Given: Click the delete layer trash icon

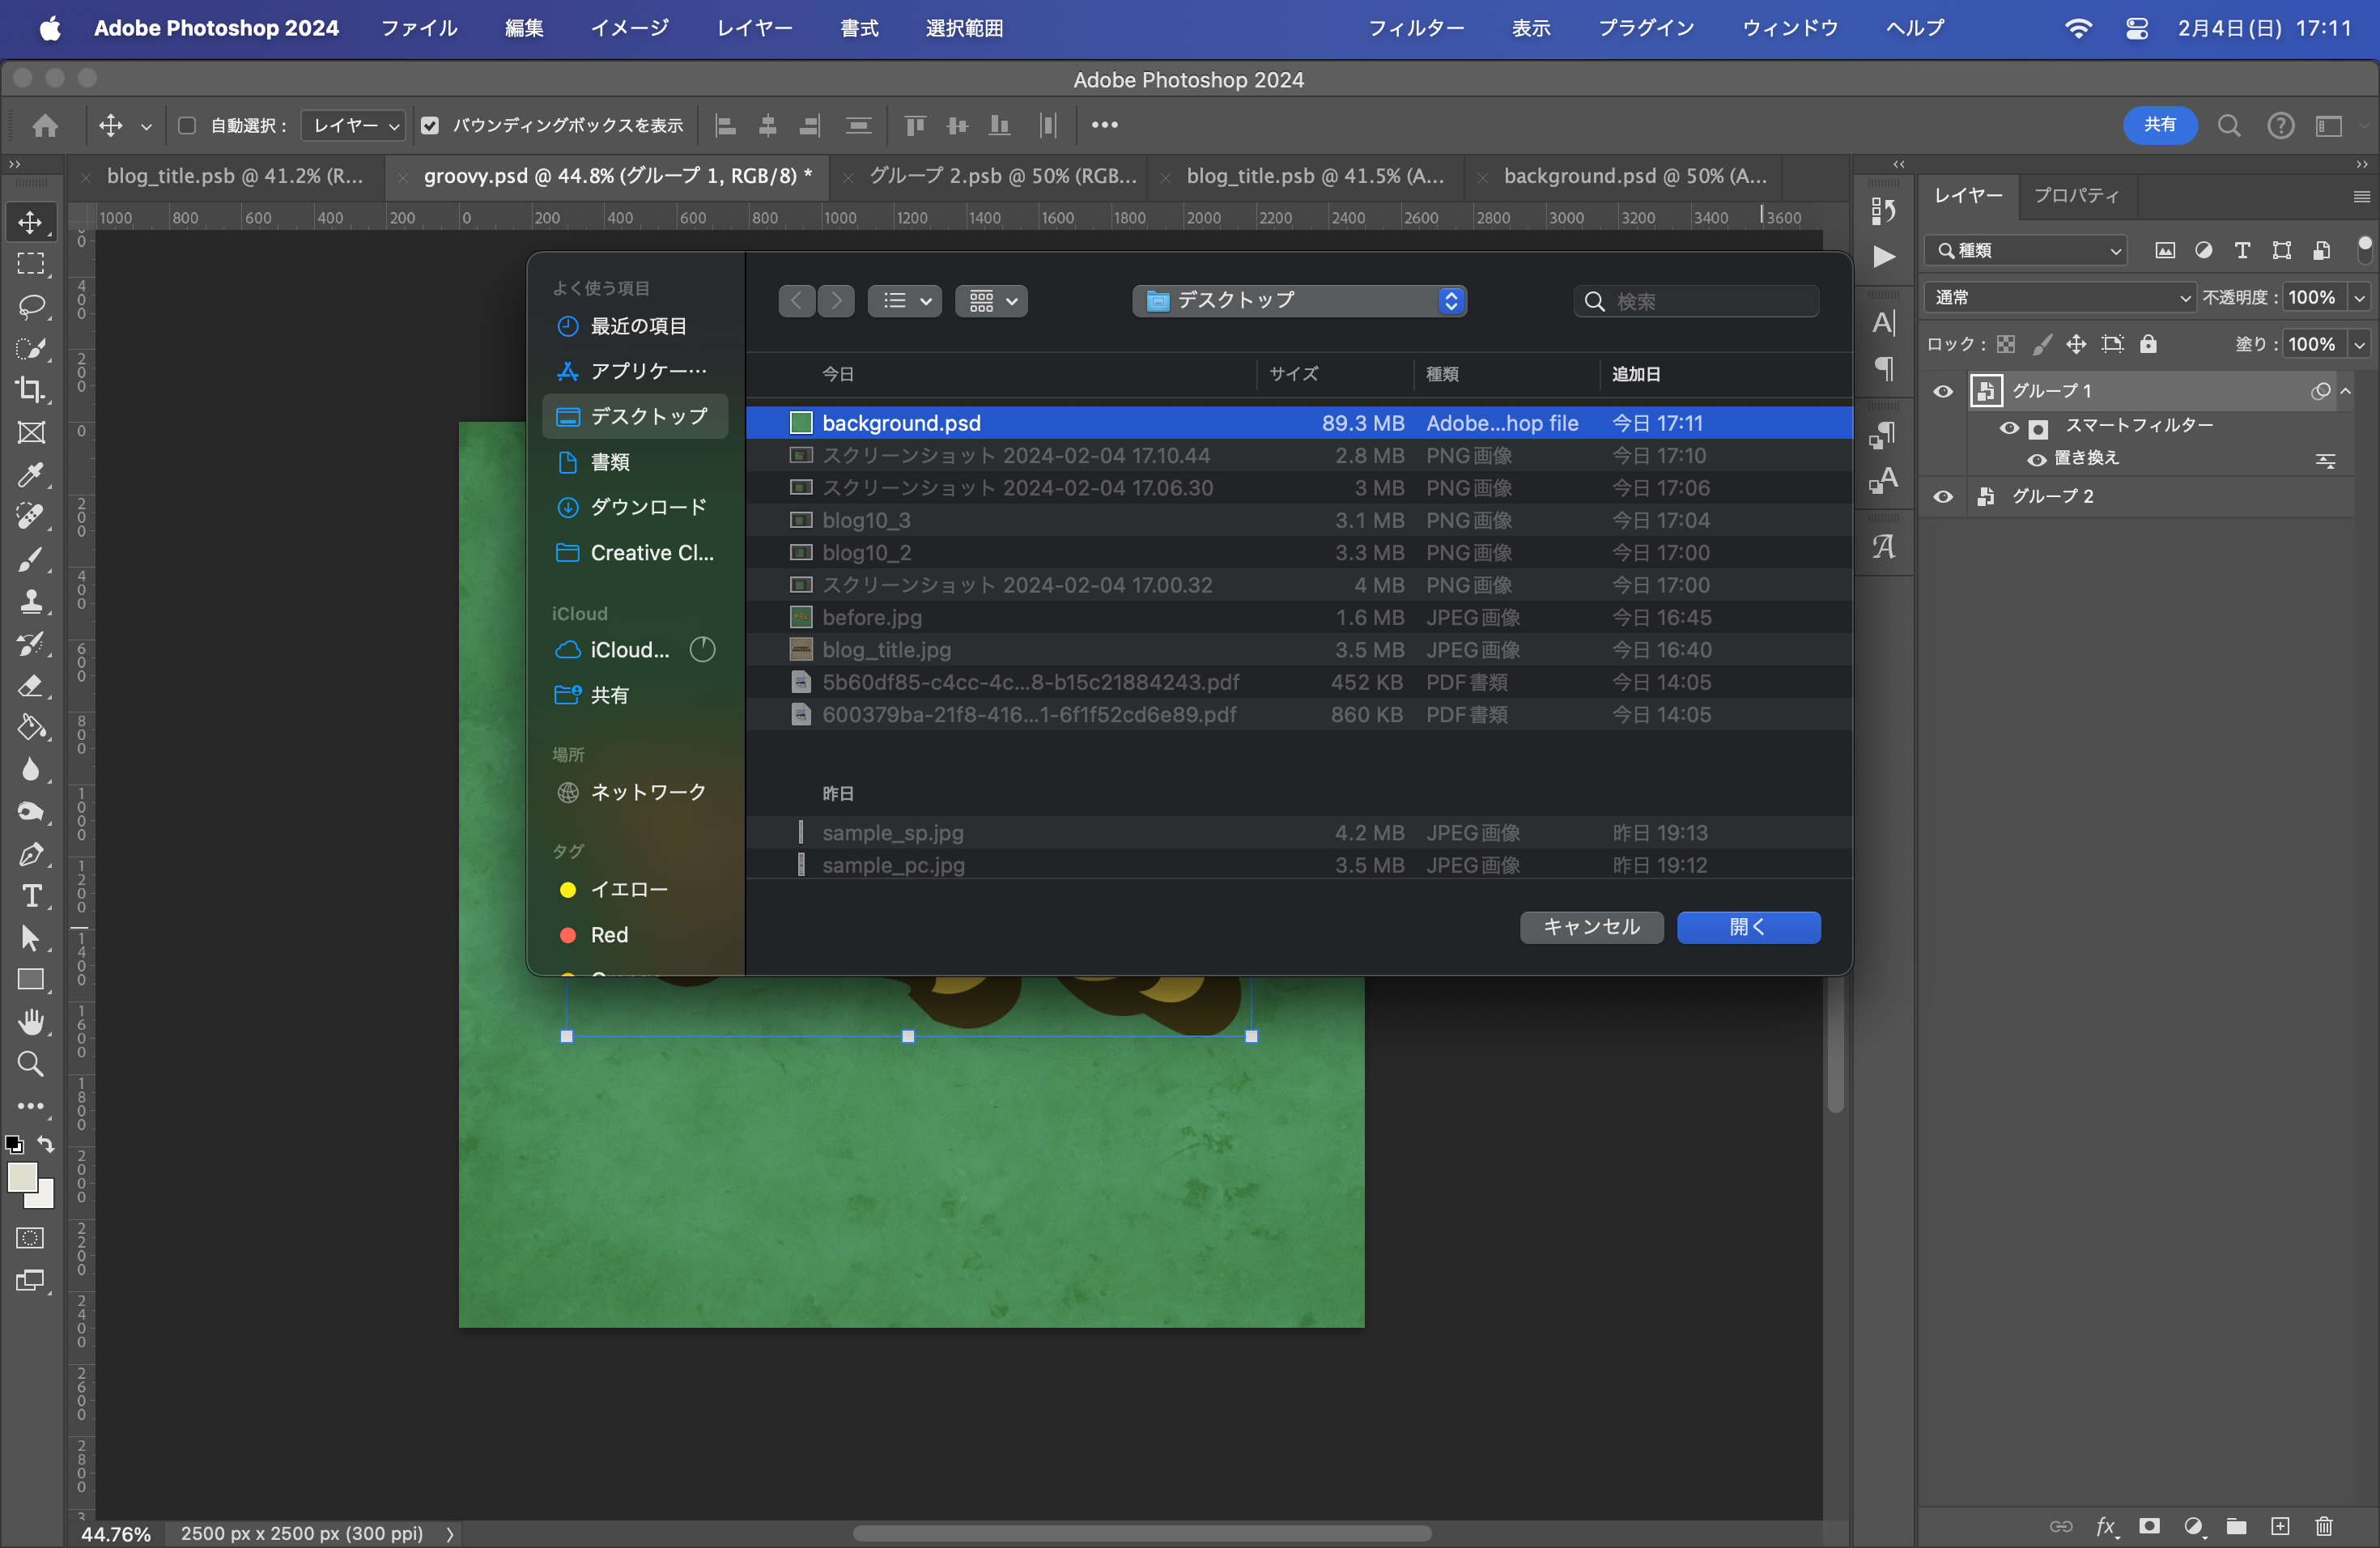Looking at the screenshot, I should [2324, 1526].
